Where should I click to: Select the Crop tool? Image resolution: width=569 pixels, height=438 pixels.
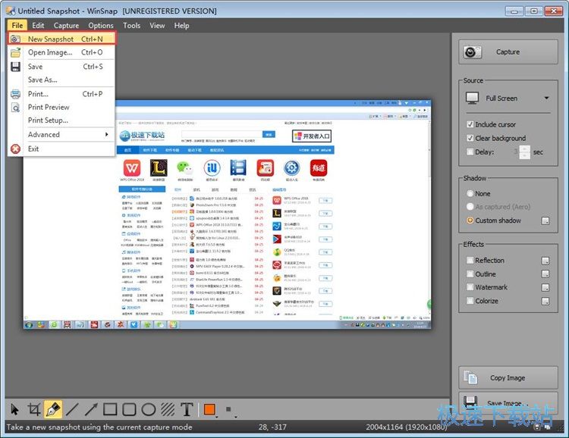click(x=33, y=410)
